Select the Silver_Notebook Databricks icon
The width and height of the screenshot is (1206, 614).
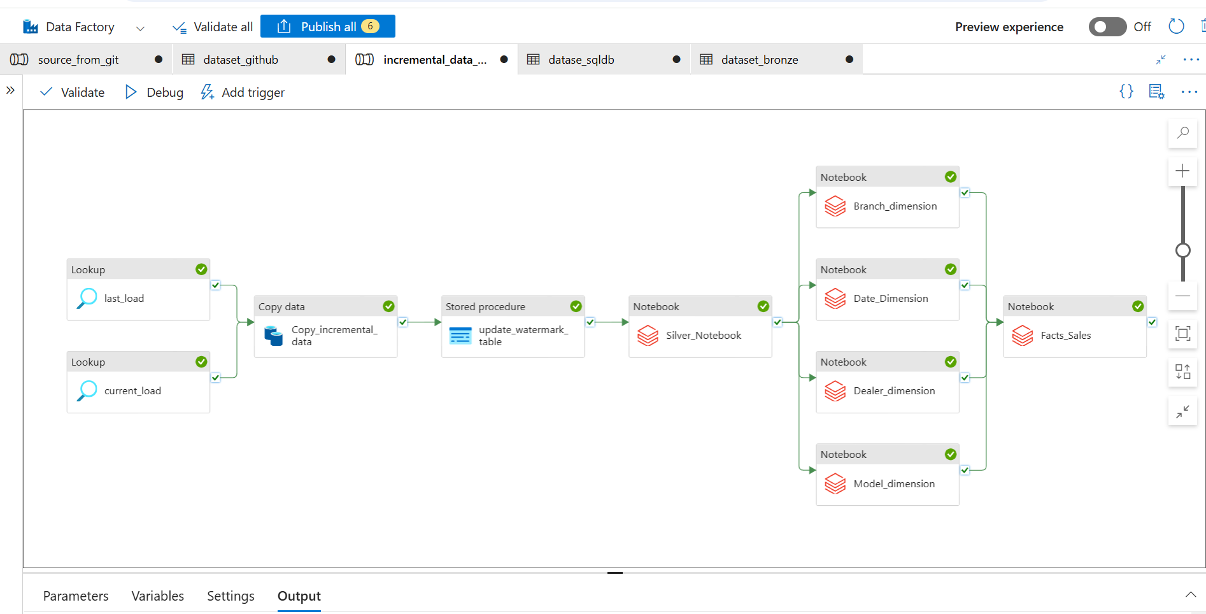[648, 336]
